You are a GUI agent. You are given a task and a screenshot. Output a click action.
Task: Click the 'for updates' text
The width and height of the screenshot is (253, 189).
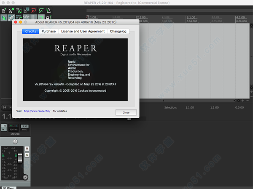click(x=60, y=111)
